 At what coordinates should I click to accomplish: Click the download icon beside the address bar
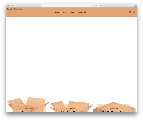[97, 6]
